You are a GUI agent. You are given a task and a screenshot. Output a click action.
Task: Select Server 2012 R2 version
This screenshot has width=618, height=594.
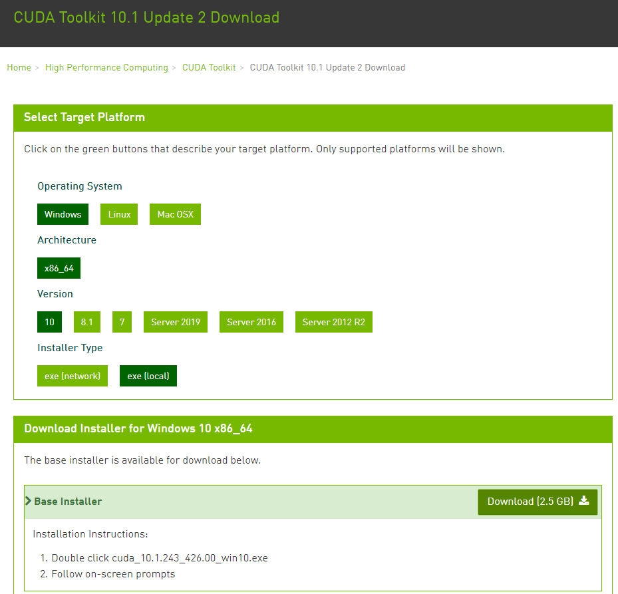point(334,322)
